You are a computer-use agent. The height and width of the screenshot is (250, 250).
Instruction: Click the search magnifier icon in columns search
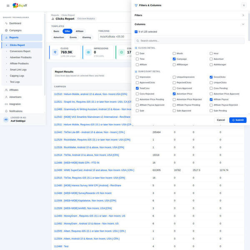[138, 41]
